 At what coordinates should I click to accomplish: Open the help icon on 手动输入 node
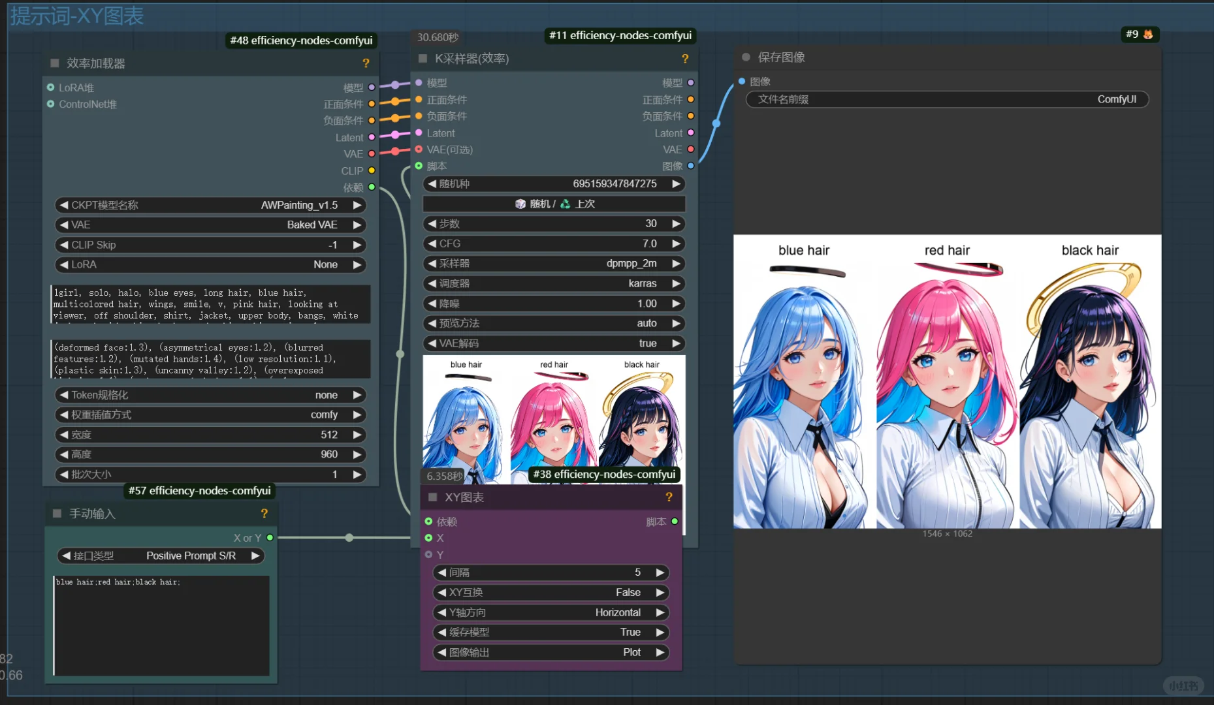(x=264, y=514)
